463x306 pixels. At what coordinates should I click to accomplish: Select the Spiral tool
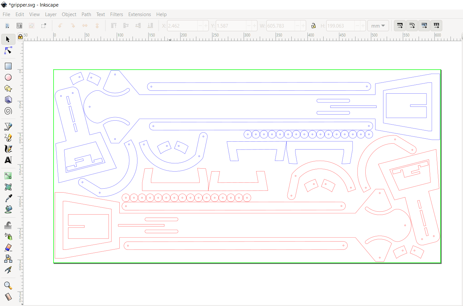(x=8, y=111)
